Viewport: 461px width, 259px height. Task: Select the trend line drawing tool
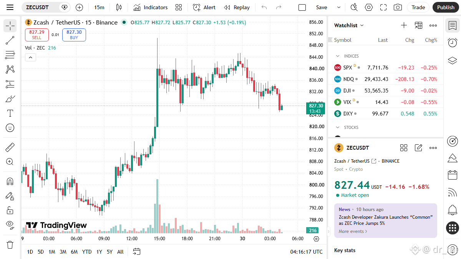pos(10,41)
